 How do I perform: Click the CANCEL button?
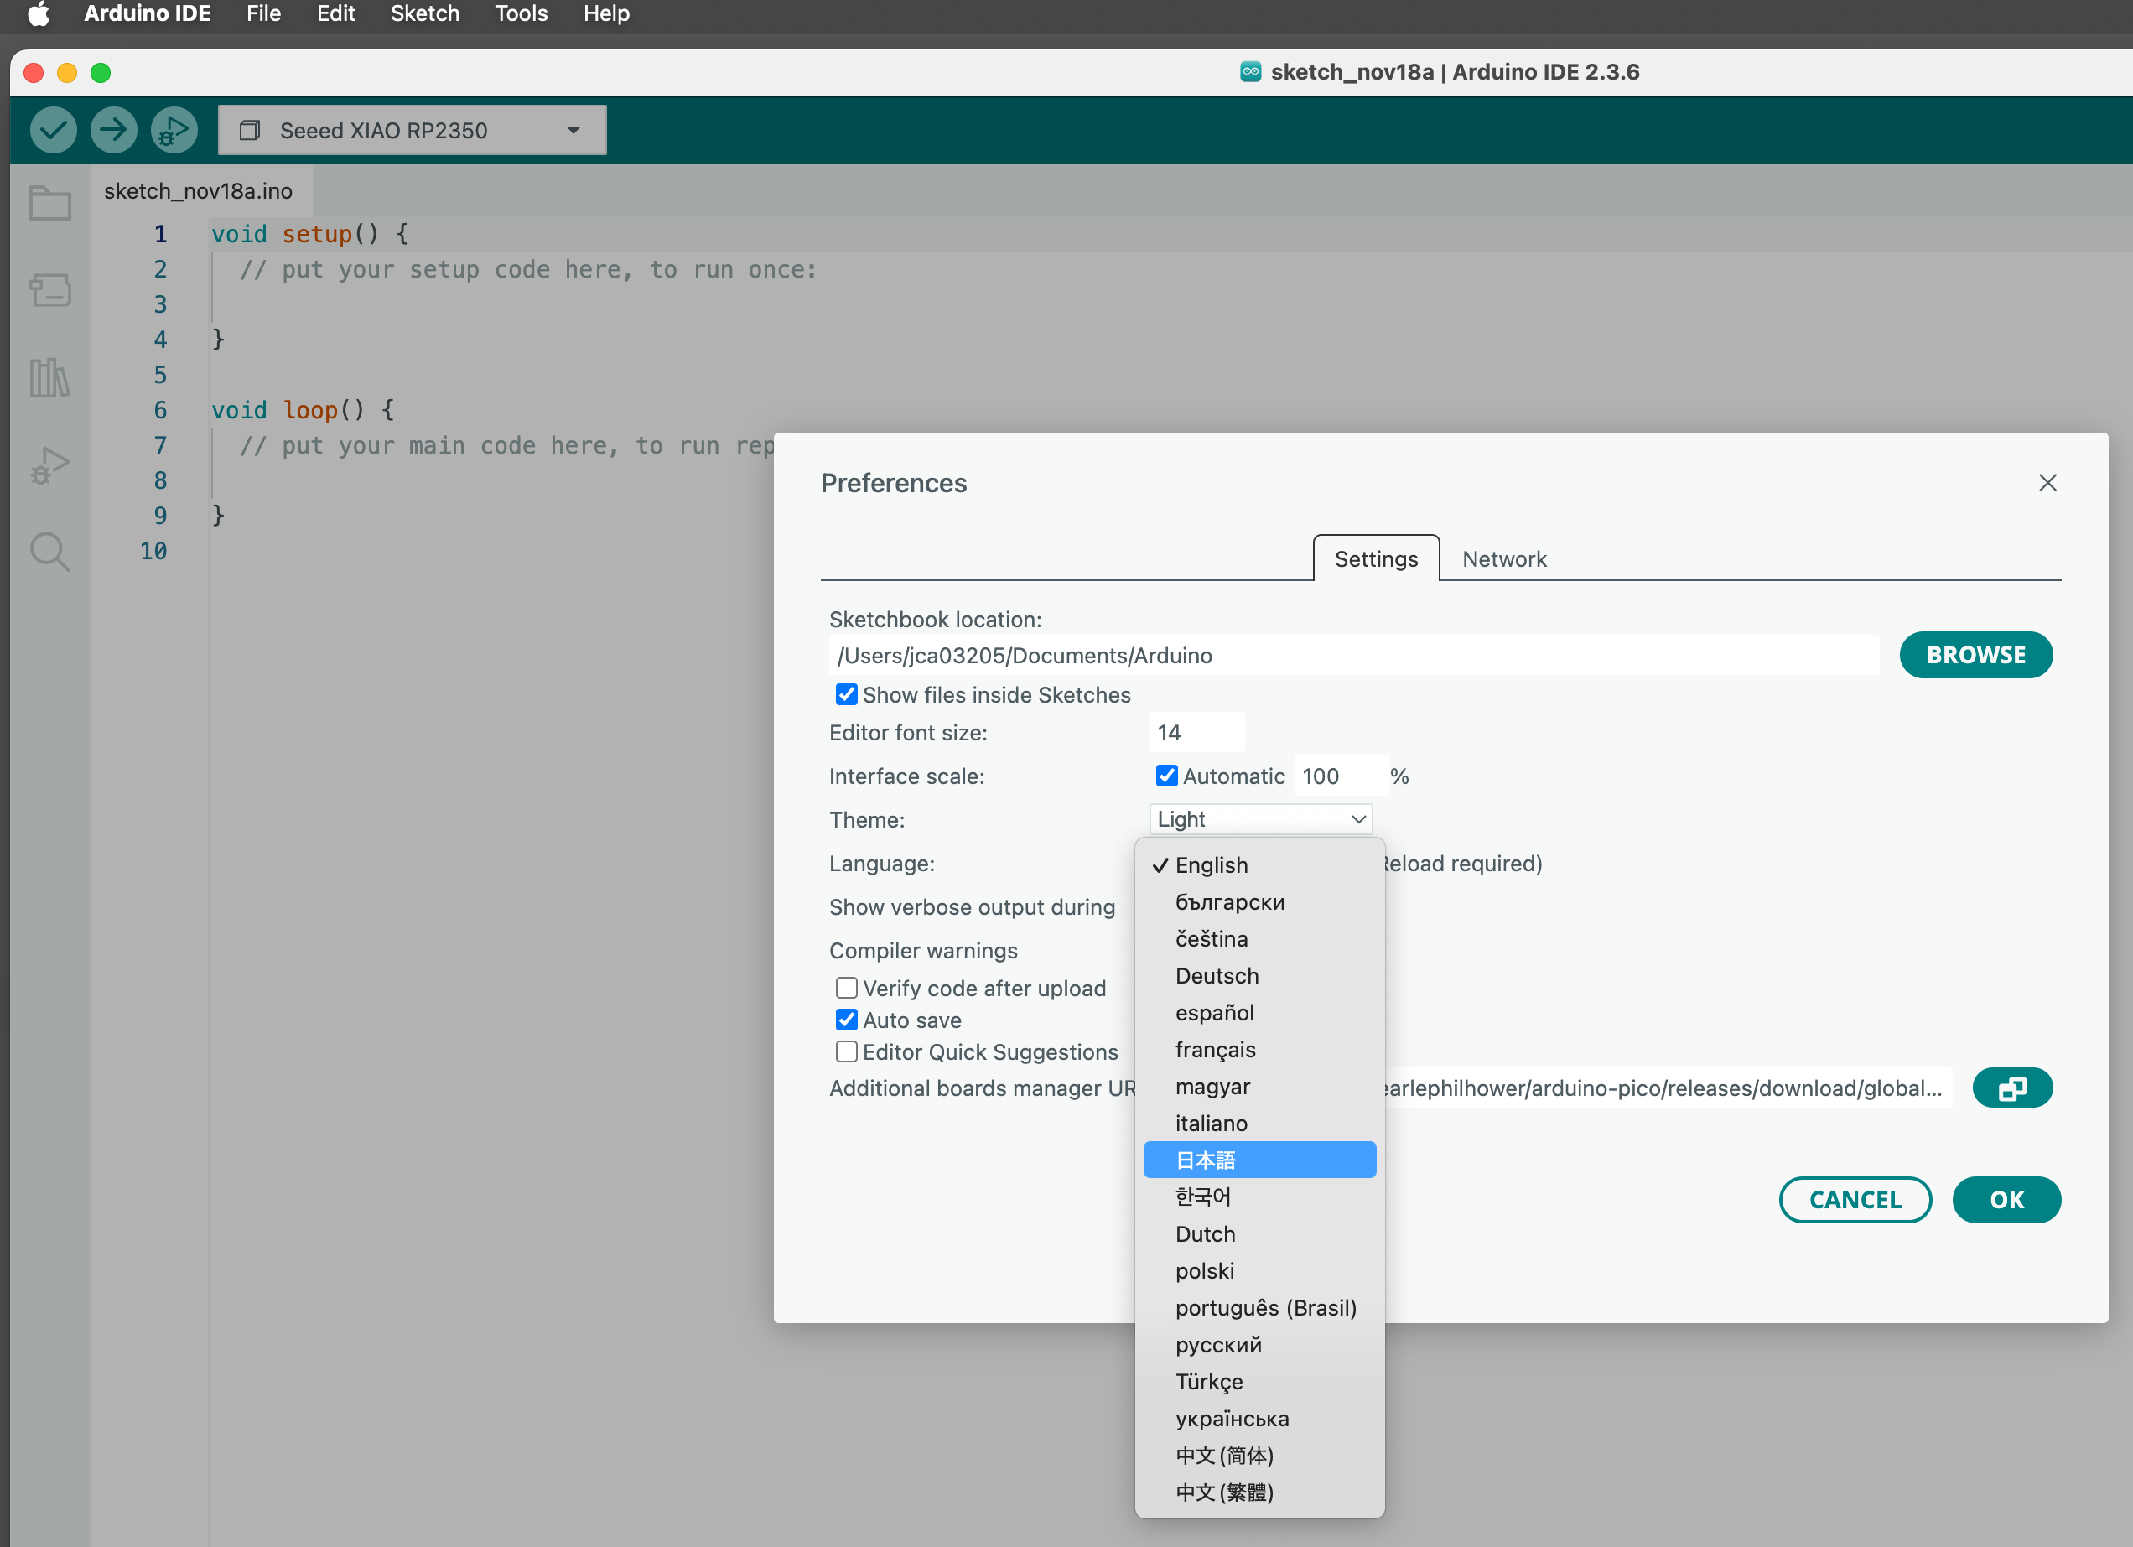[x=1855, y=1200]
